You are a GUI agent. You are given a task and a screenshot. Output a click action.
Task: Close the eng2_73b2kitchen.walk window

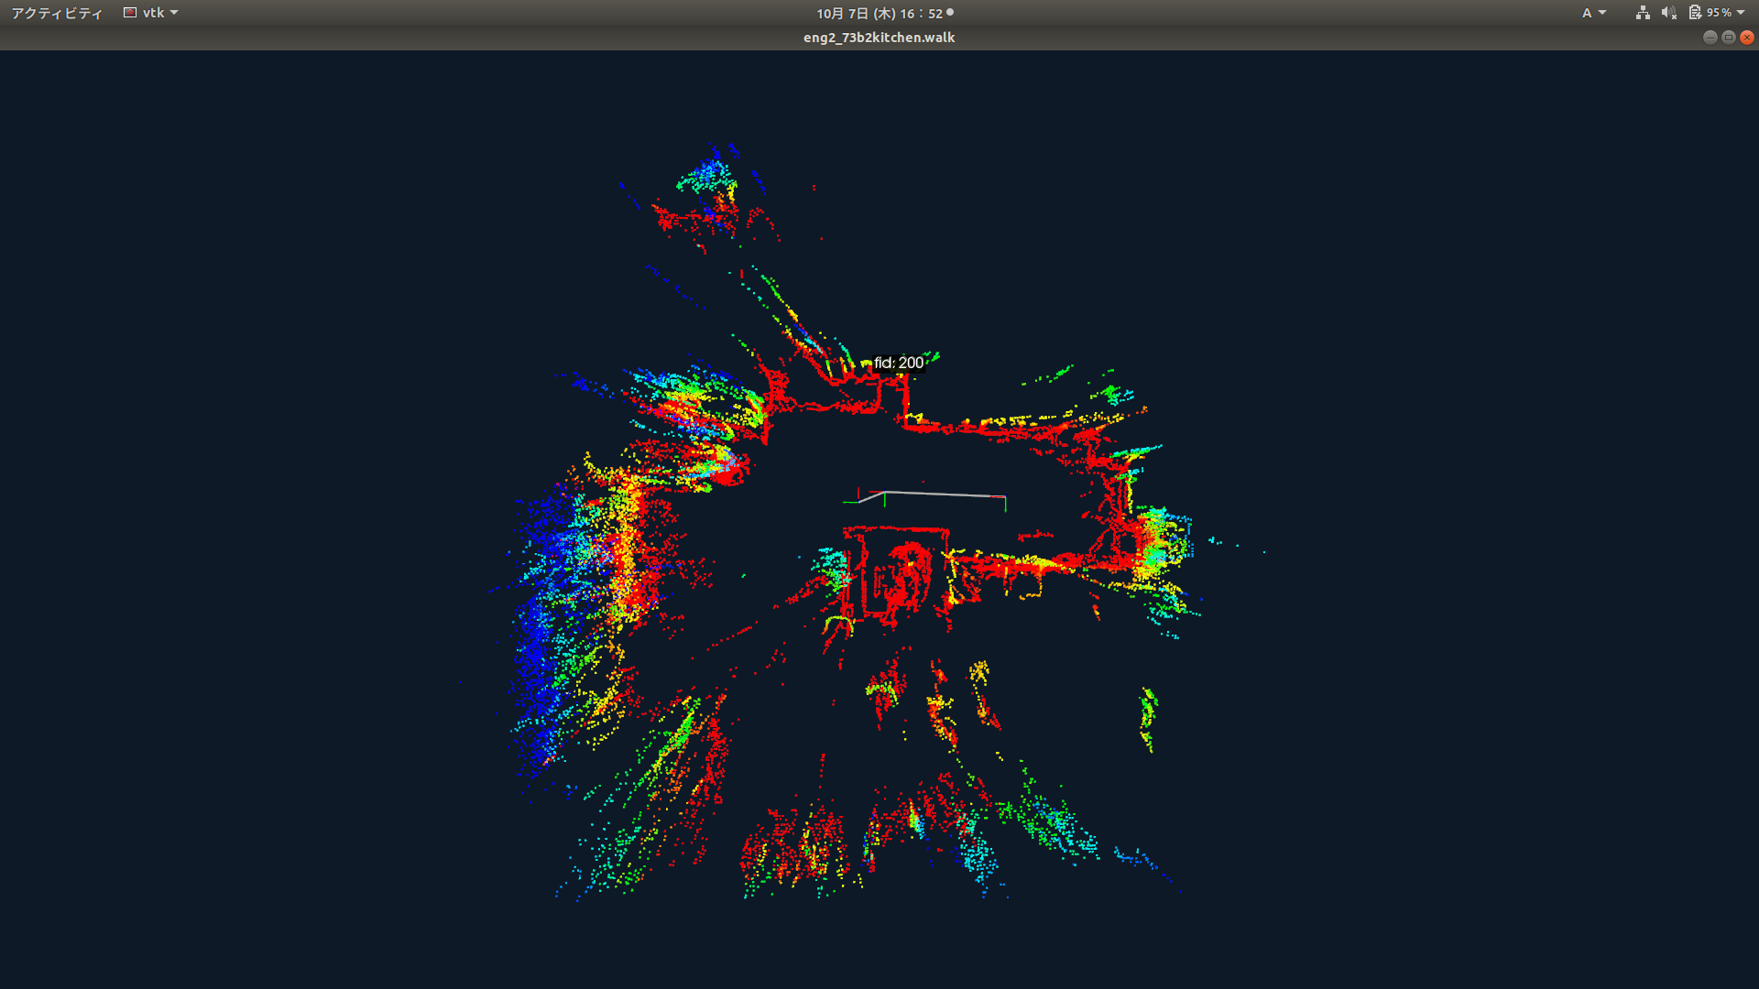click(x=1746, y=38)
